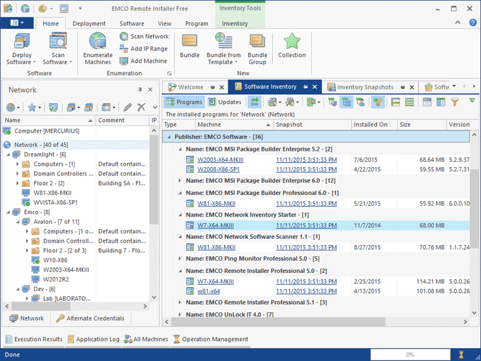
Task: Select Computer [MERCURIUS] in tree
Action: click(x=47, y=131)
